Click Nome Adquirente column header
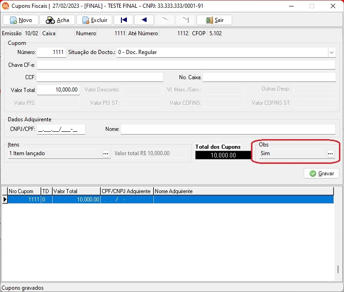The image size is (344, 292). click(244, 191)
